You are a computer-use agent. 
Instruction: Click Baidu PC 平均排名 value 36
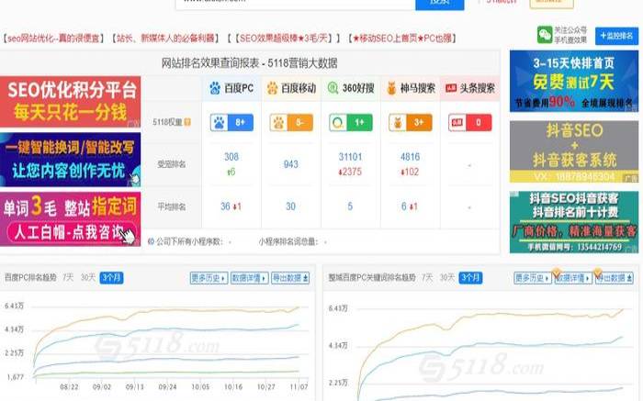[226, 206]
